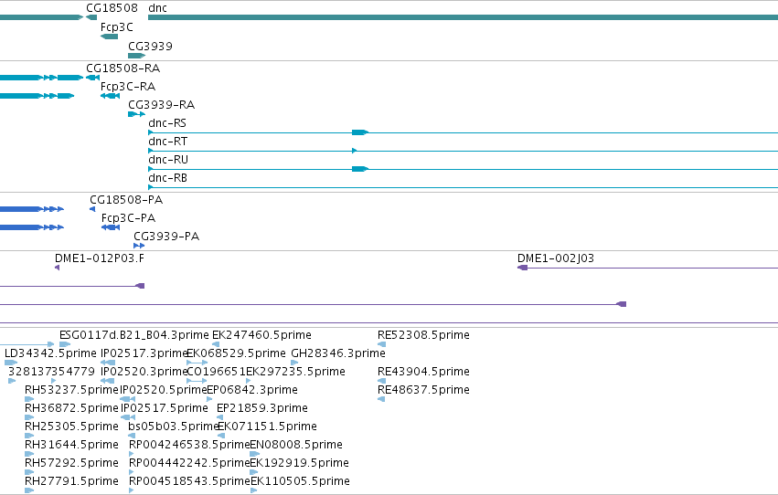Open the IP02520.3prime EST
The height and width of the screenshot is (495, 778).
107,381
